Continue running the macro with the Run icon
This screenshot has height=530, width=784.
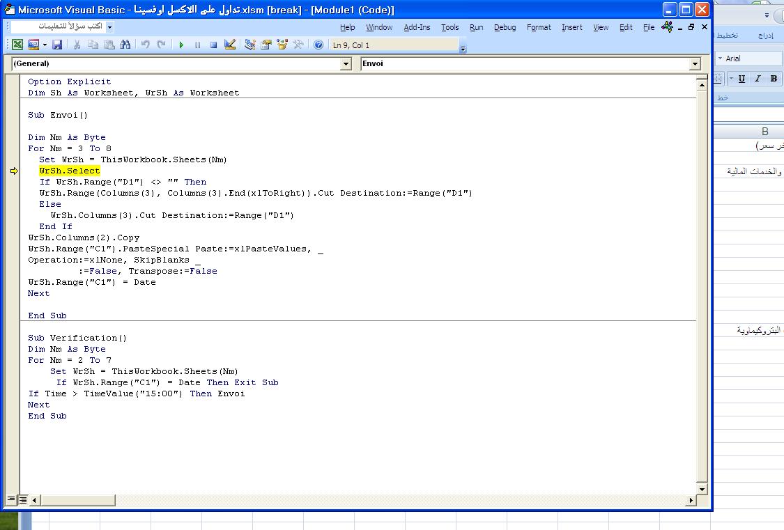pyautogui.click(x=181, y=45)
